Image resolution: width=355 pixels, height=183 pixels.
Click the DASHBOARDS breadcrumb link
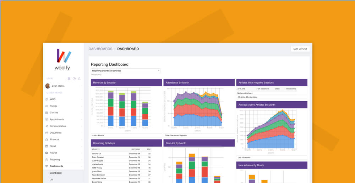[x=100, y=49]
